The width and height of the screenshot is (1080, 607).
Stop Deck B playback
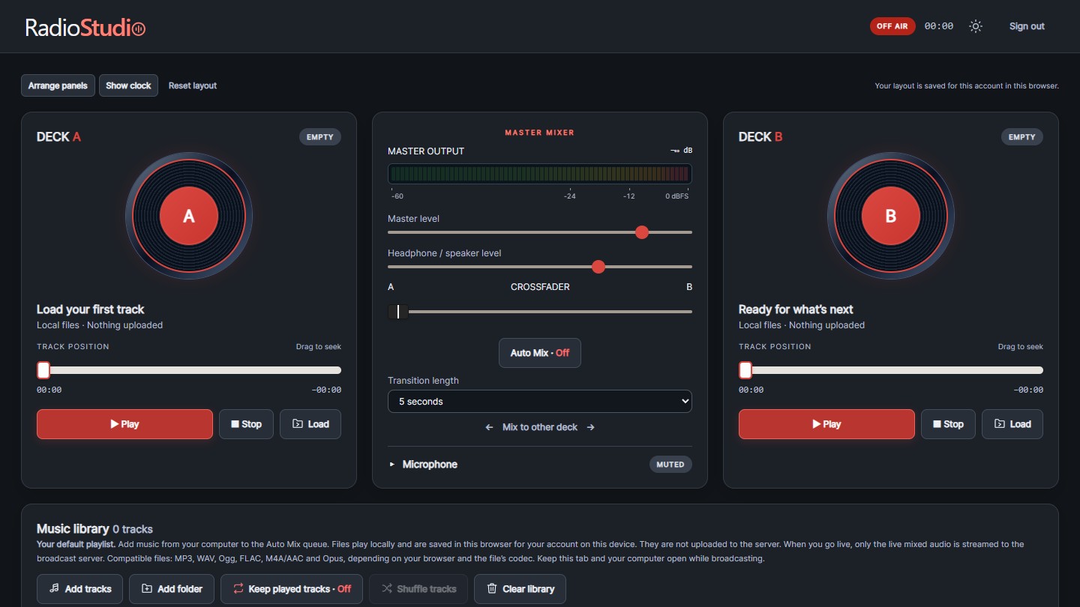point(948,424)
